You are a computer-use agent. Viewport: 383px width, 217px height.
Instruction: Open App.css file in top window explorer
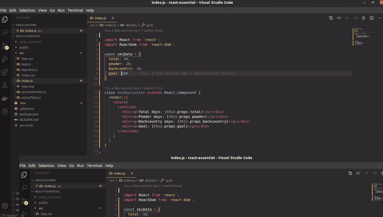click(x=27, y=59)
